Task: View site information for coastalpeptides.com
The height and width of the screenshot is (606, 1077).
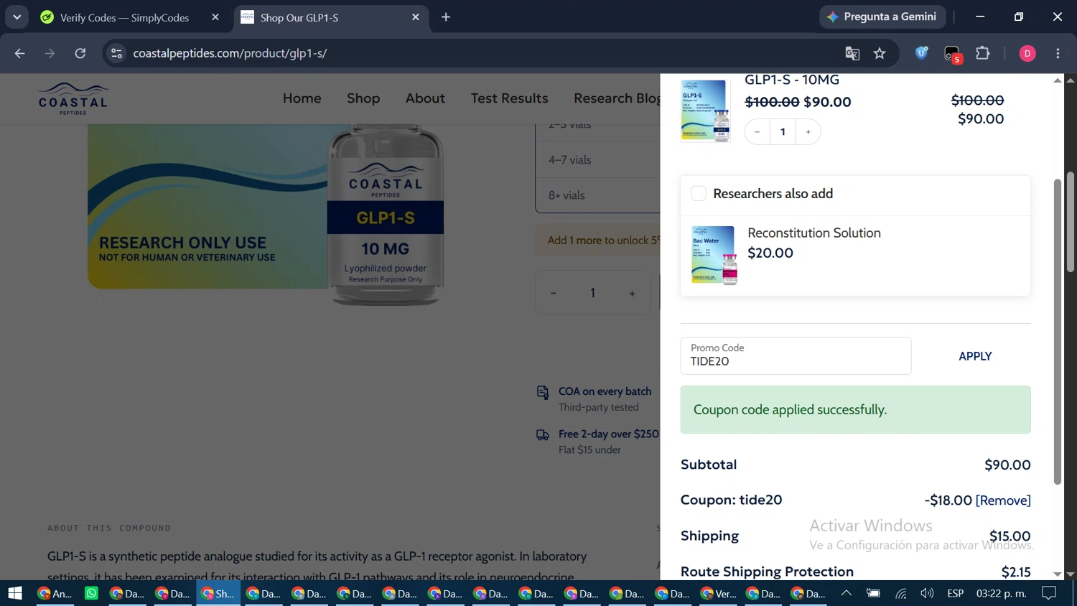Action: click(x=116, y=53)
